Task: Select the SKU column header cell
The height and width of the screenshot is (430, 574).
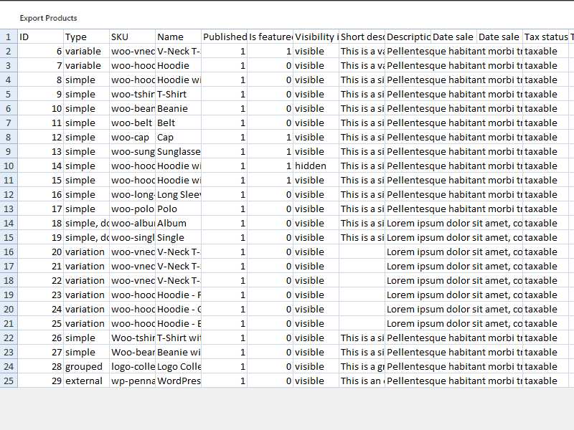Action: coord(132,37)
